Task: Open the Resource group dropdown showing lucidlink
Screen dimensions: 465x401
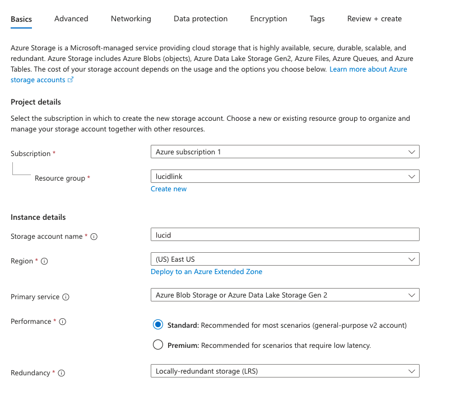Action: [285, 176]
